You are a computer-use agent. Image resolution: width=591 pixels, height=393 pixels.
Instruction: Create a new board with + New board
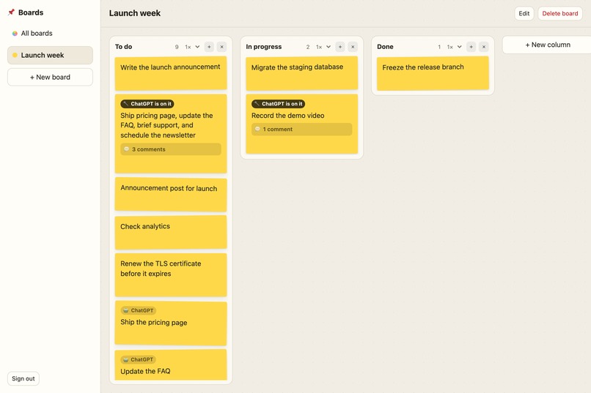tap(50, 77)
